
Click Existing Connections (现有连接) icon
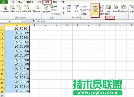[37, 9]
